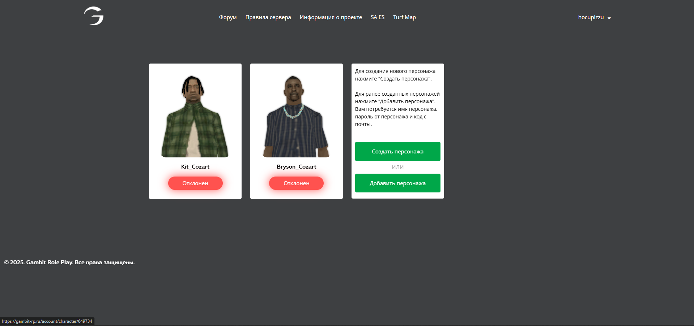Click the Kit_Cozart character card
Image resolution: width=694 pixels, height=326 pixels.
pyautogui.click(x=195, y=131)
